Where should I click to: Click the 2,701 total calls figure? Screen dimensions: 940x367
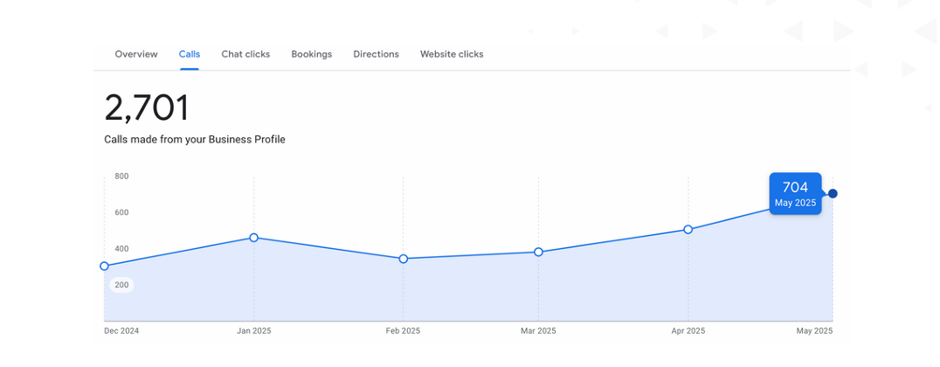147,108
